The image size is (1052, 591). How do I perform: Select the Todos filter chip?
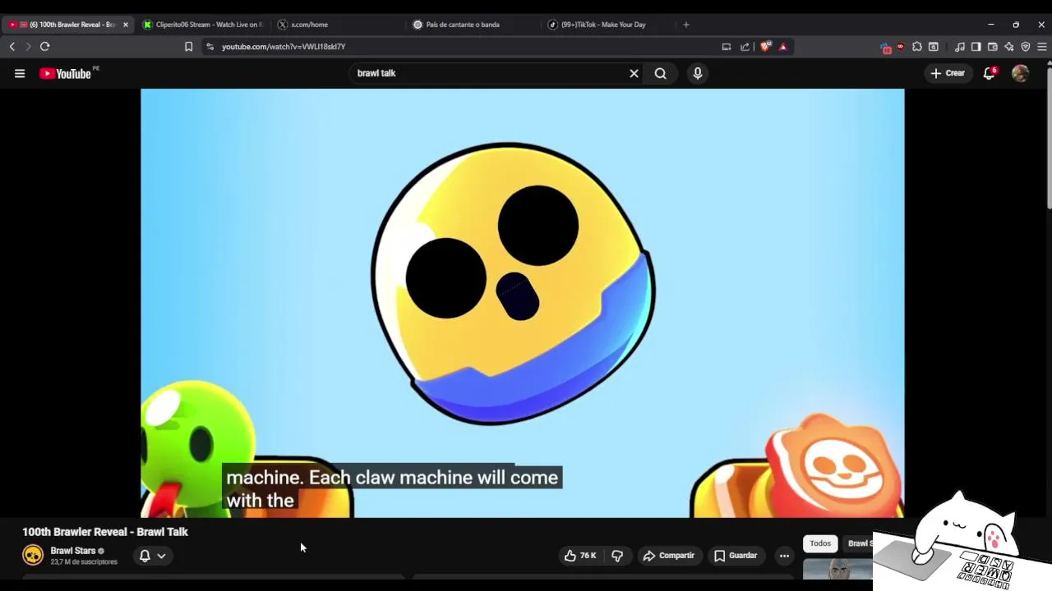click(x=820, y=543)
